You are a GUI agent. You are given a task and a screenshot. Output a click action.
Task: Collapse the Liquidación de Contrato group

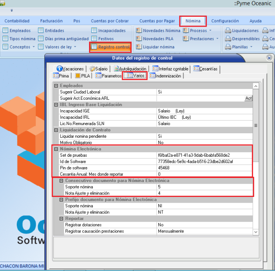[x=56, y=130]
